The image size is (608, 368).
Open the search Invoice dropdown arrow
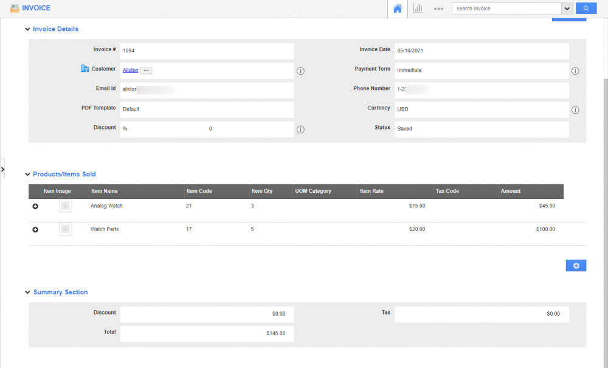[567, 9]
